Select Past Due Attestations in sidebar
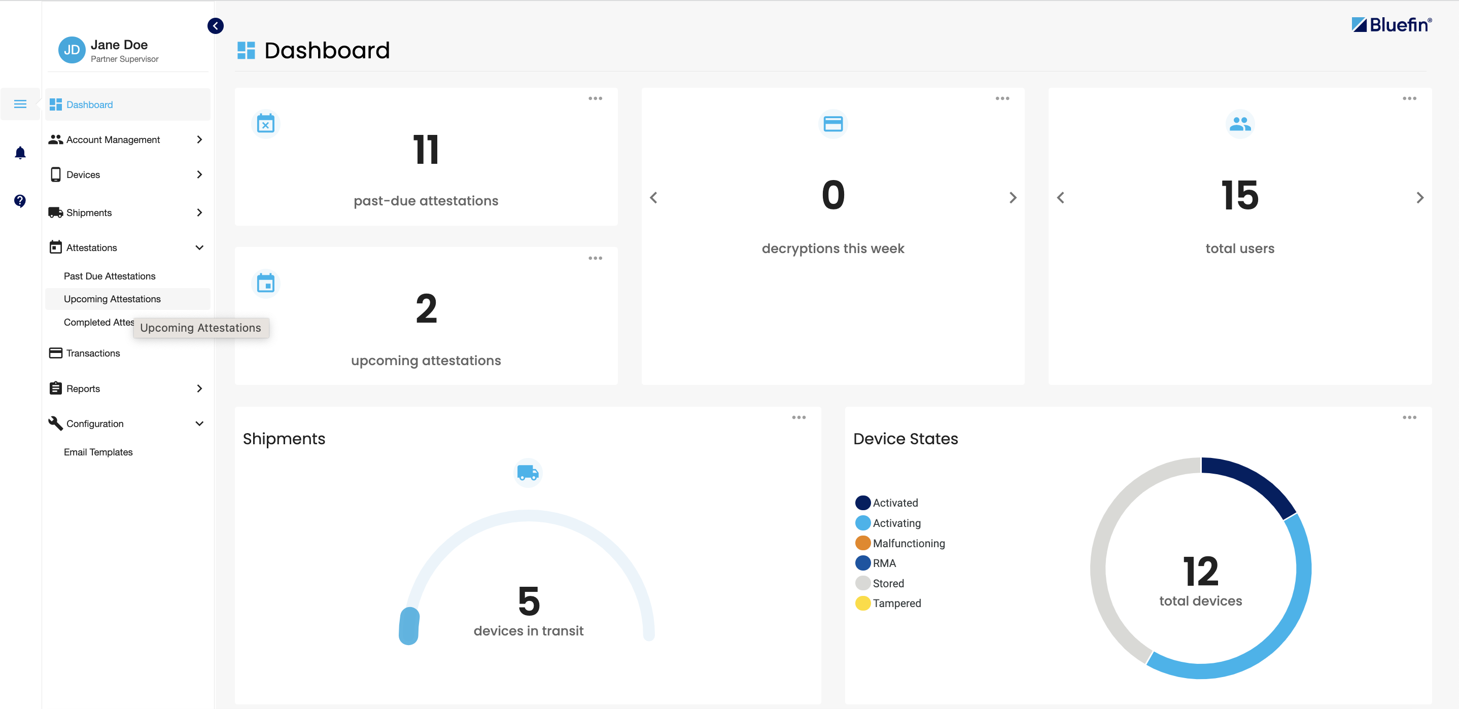 coord(109,276)
